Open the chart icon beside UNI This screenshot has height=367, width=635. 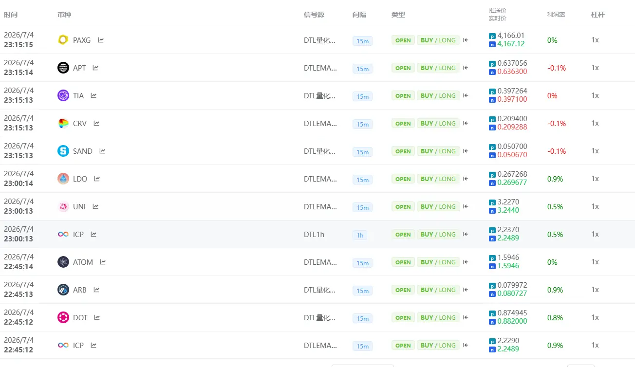click(95, 206)
